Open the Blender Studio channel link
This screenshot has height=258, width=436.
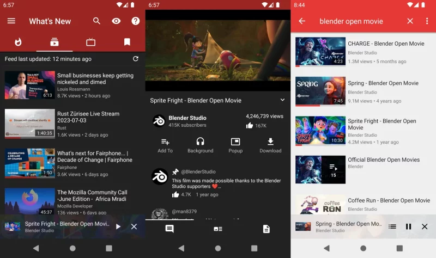coord(187,121)
